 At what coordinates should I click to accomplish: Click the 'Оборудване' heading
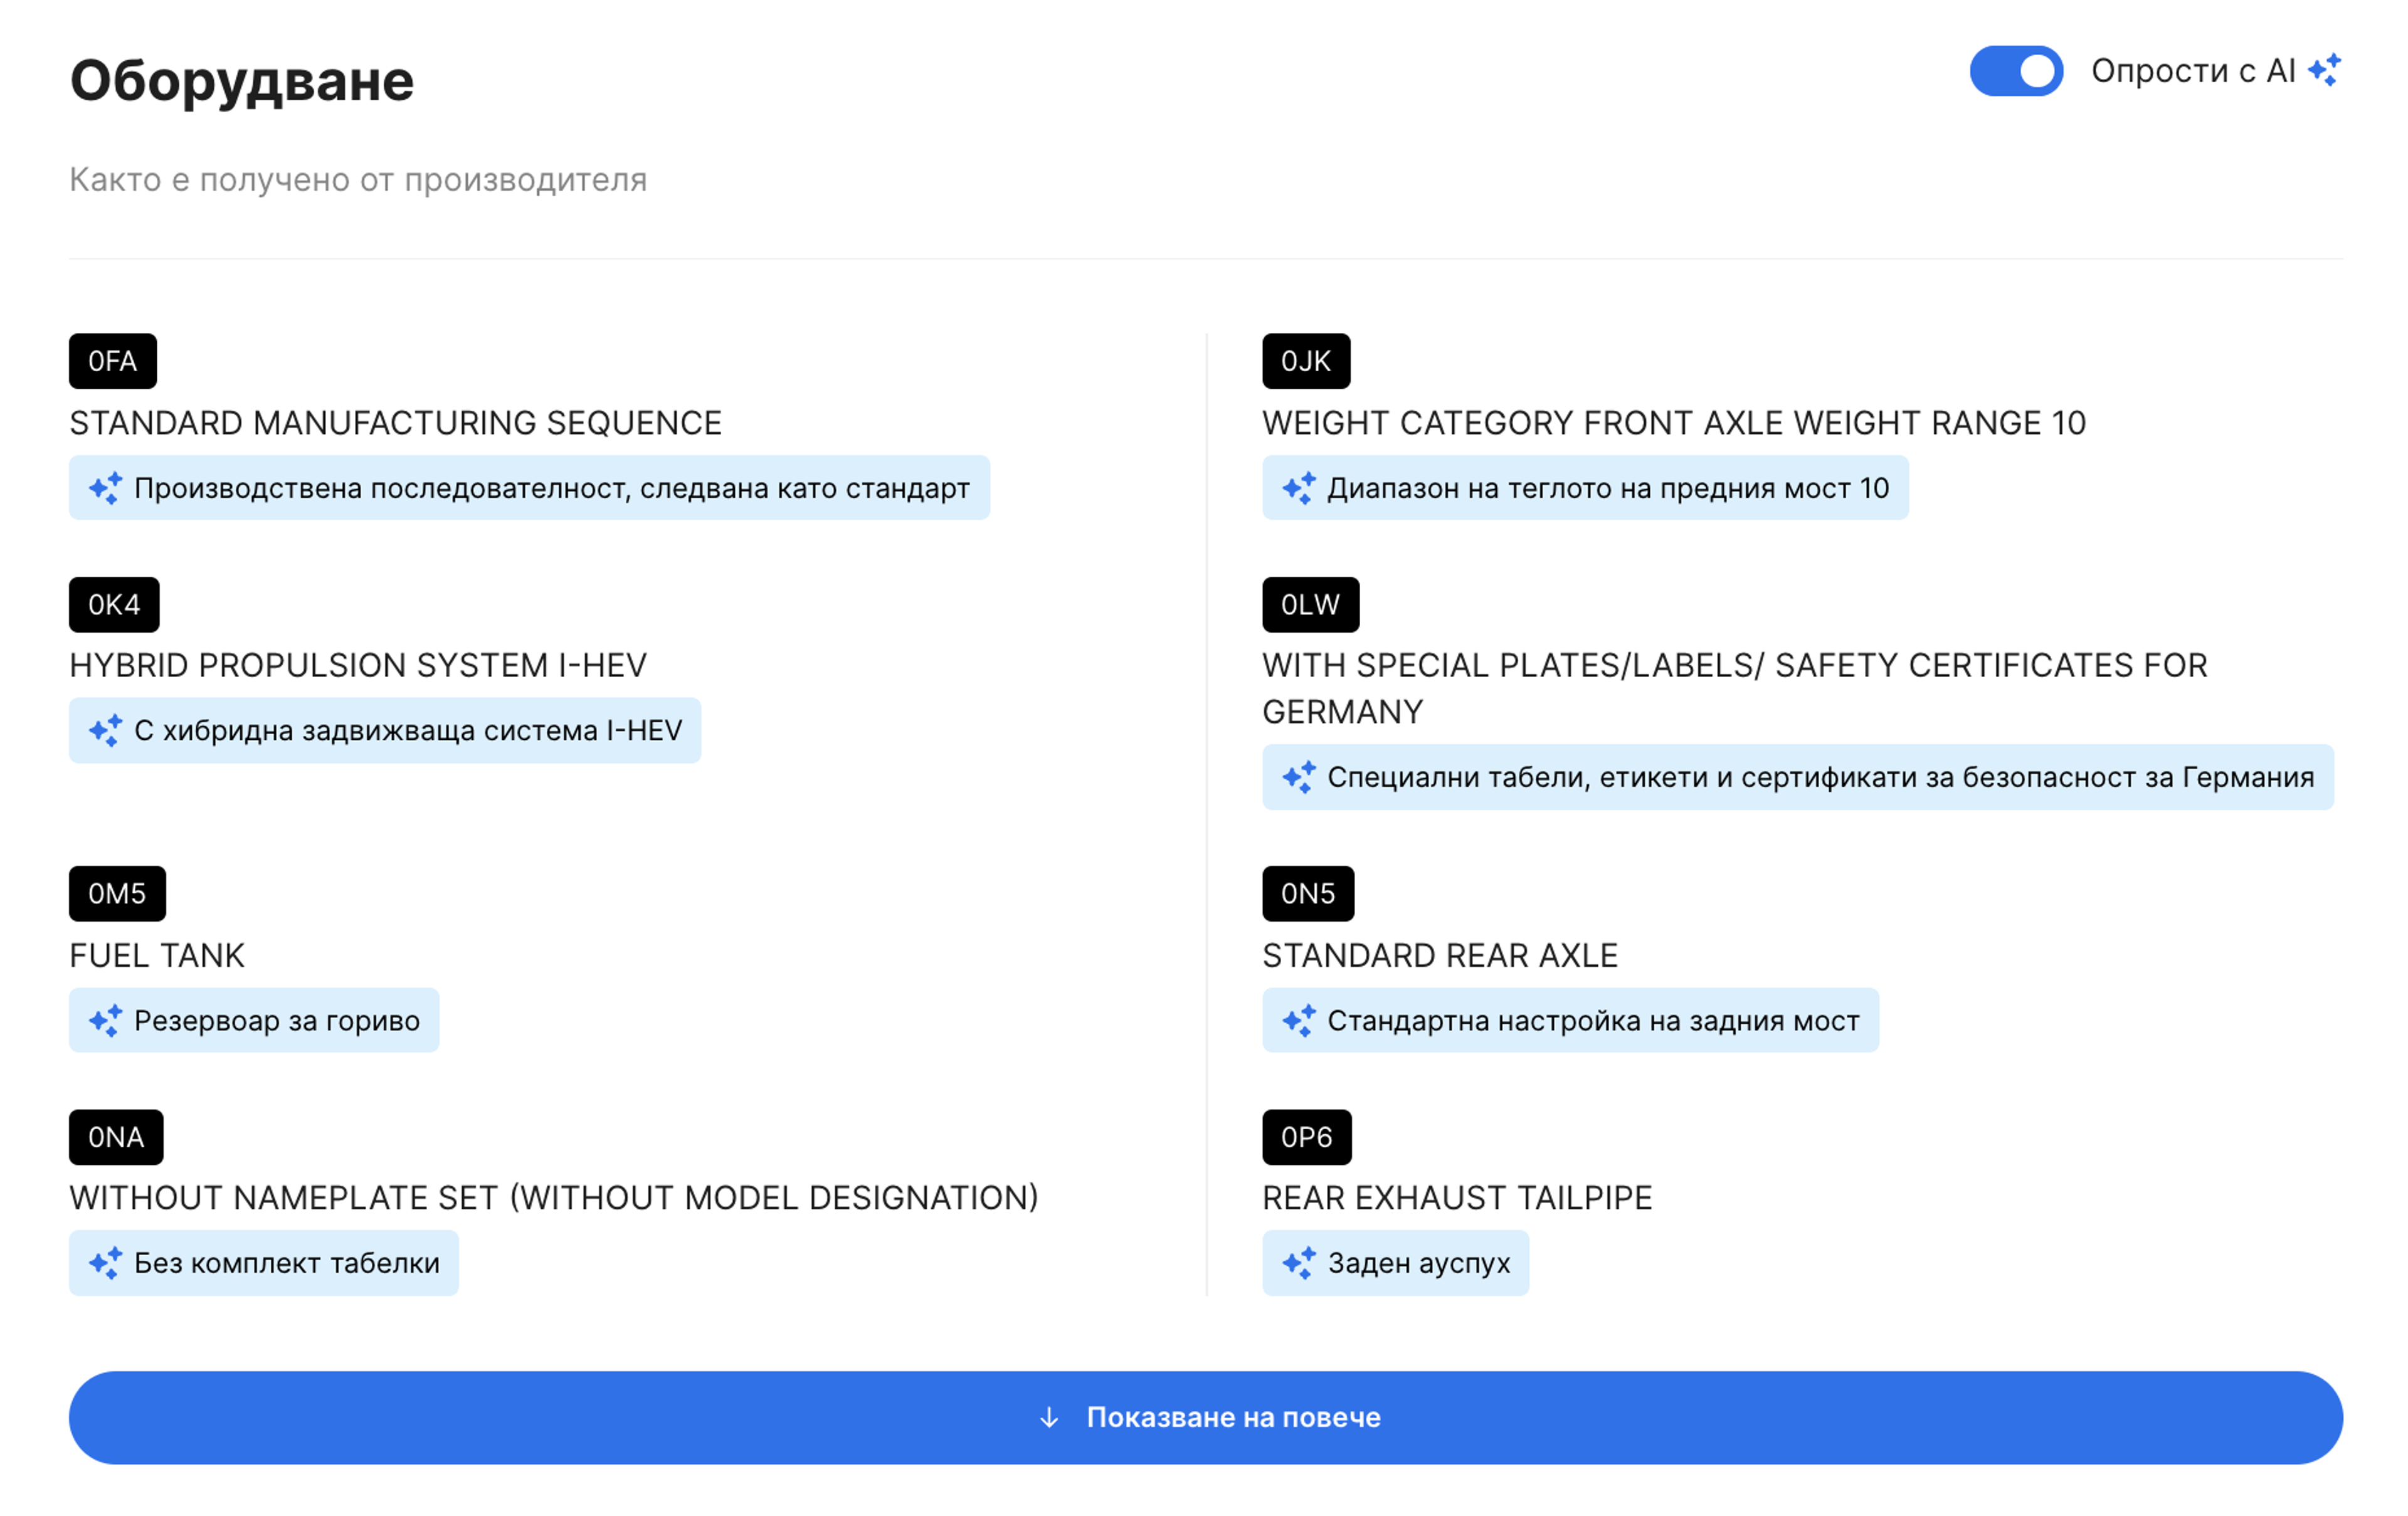241,82
